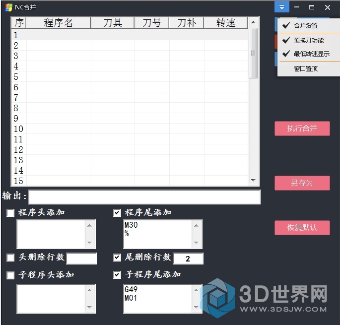Image resolution: width=340 pixels, height=325 pixels.
Task: Click up arrow in 程序尾添加 text area
Action: (x=196, y=226)
